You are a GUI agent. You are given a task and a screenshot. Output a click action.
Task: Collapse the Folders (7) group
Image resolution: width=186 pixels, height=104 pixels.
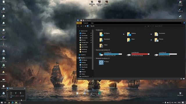pos(95,30)
